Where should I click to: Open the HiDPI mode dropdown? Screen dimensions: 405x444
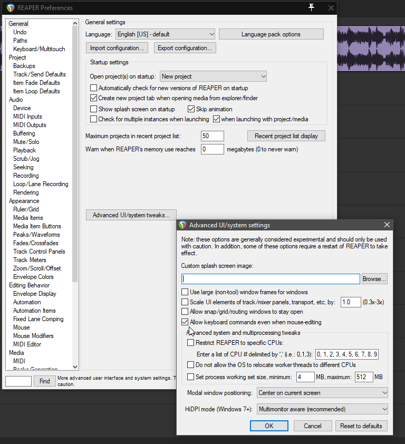[x=322, y=409]
